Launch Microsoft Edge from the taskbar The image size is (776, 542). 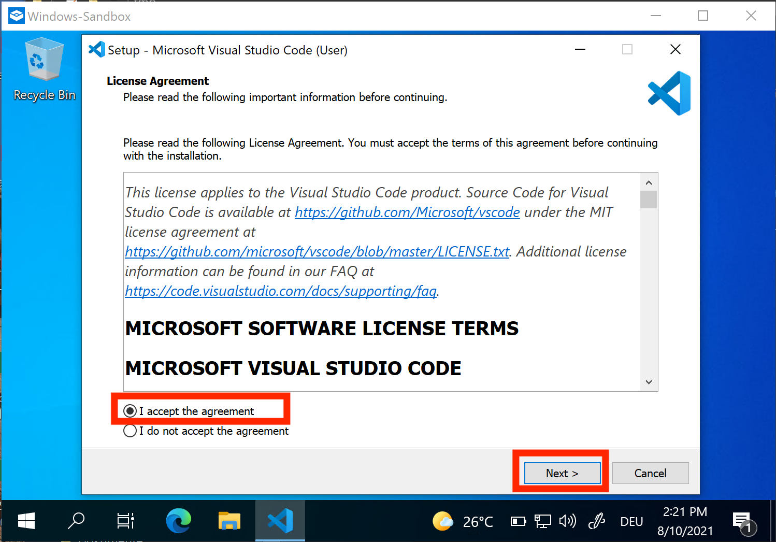tap(179, 521)
